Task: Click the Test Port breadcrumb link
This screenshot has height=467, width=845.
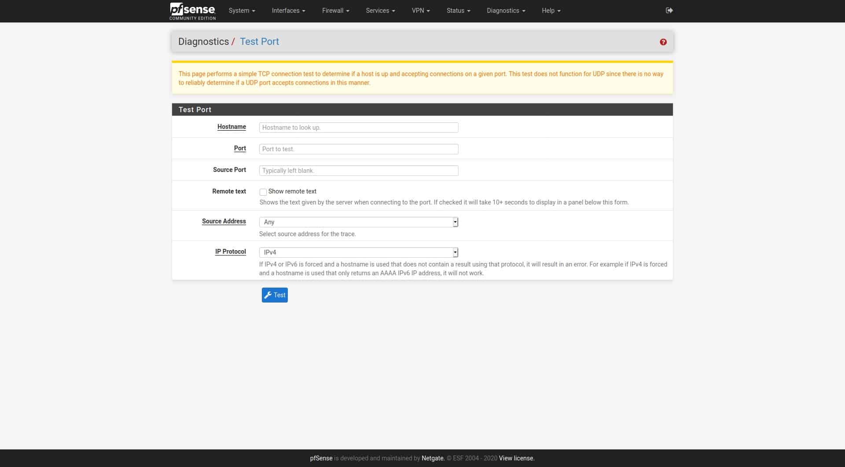Action: 259,42
